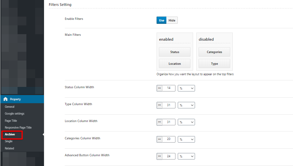Click the Location filter block
The height and width of the screenshot is (166, 293).
pos(174,64)
